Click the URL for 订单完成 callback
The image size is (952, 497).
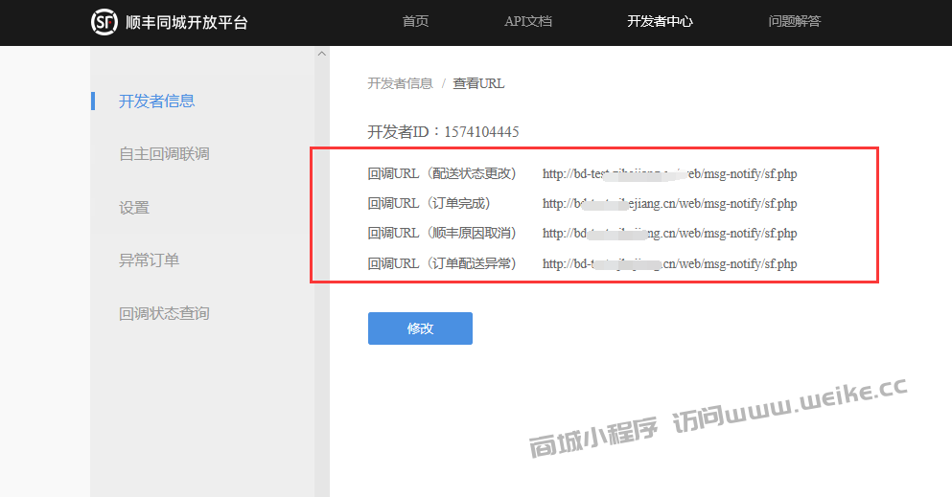(x=670, y=204)
